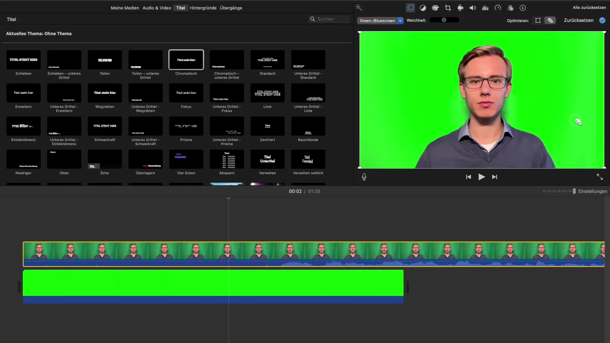The width and height of the screenshot is (610, 343).
Task: Open the clip filter and audio effects
Action: (510, 8)
